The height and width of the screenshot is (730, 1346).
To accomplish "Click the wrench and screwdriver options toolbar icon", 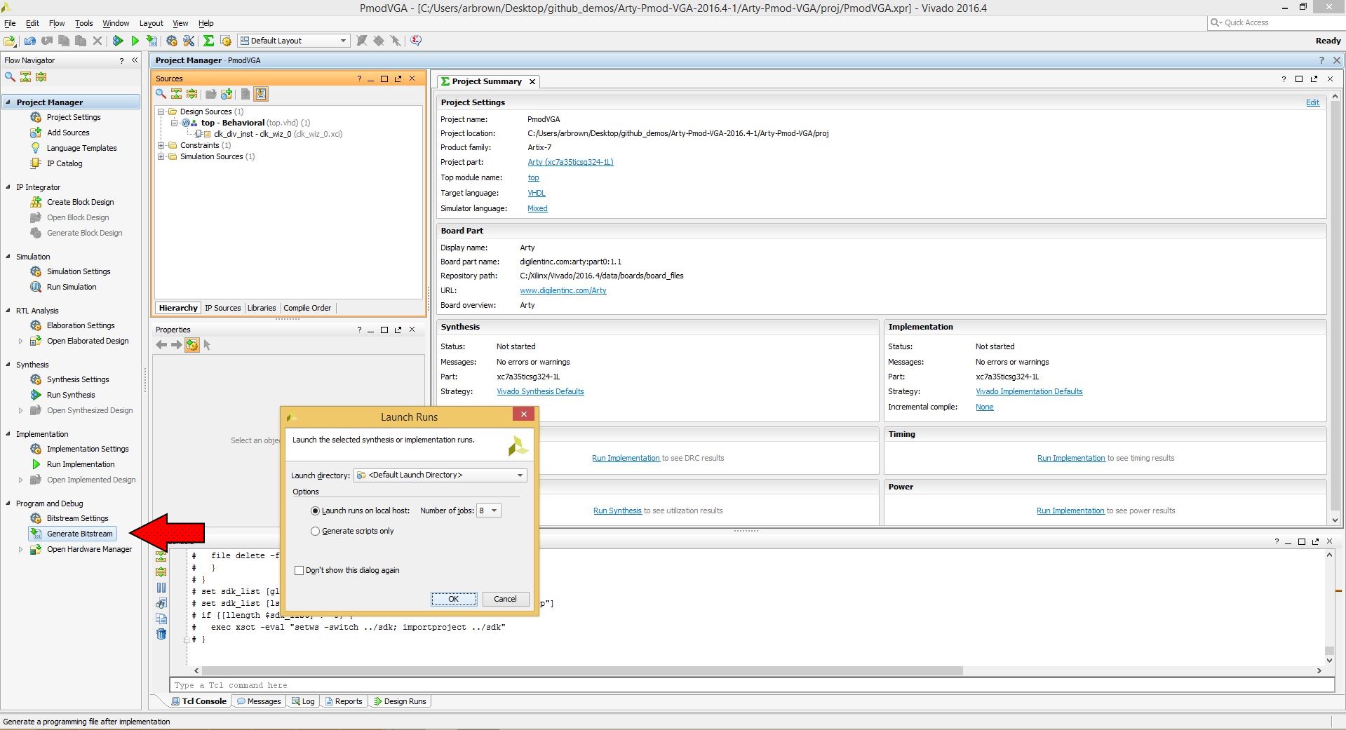I will (189, 41).
